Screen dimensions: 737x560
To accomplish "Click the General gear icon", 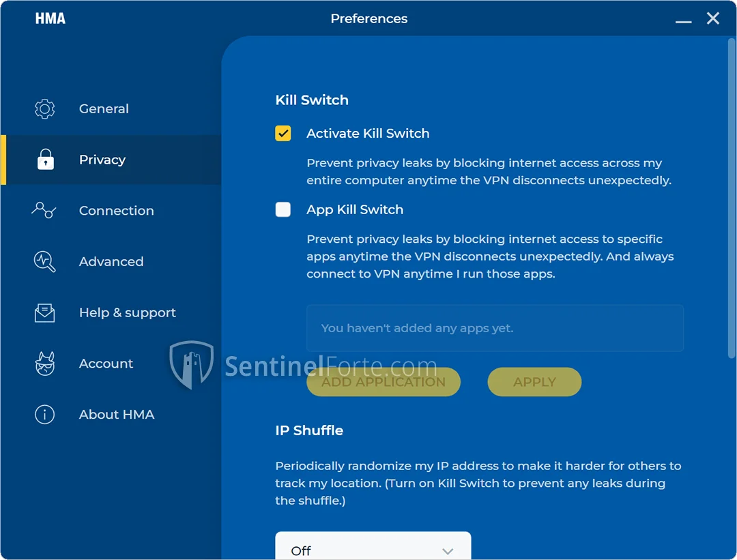I will pyautogui.click(x=45, y=109).
